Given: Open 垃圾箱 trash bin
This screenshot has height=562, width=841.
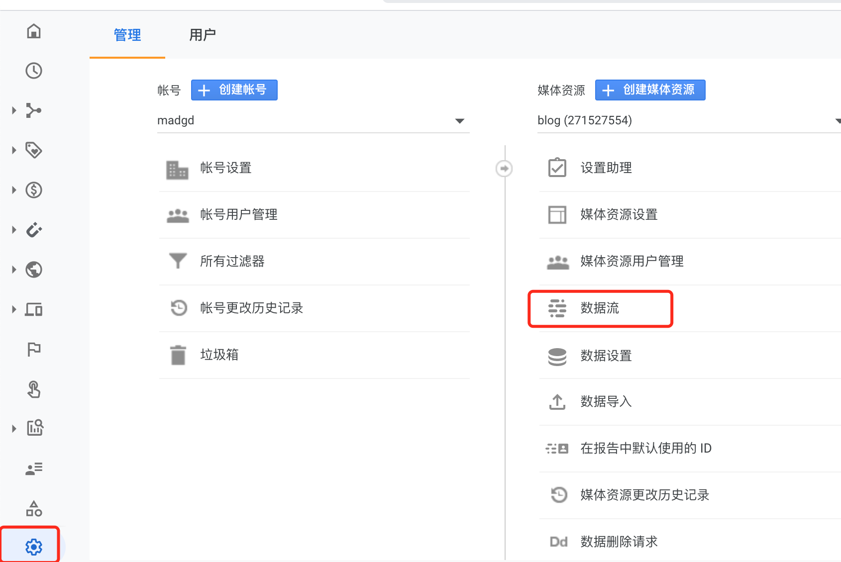Looking at the screenshot, I should pyautogui.click(x=219, y=355).
